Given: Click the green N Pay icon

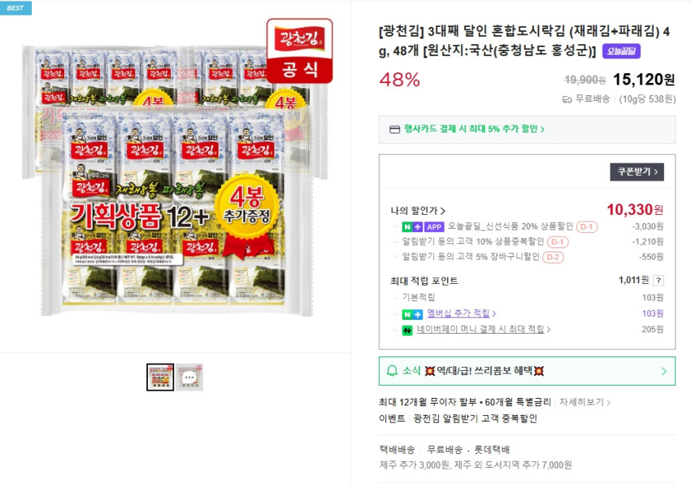Looking at the screenshot, I should (407, 330).
